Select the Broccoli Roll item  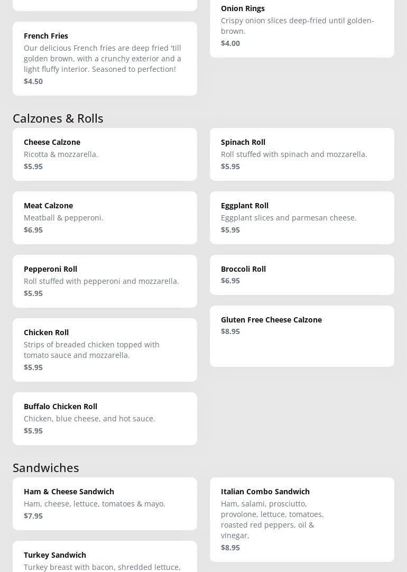(x=302, y=274)
